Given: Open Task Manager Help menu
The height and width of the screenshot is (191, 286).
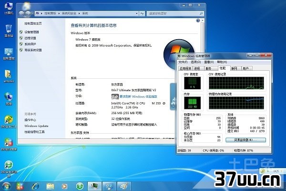Looking at the screenshot, I should tap(222, 62).
